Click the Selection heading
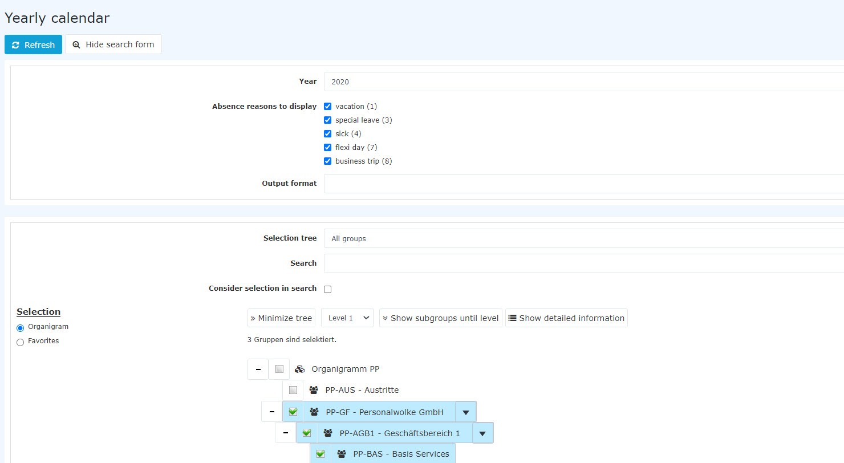 click(x=38, y=312)
